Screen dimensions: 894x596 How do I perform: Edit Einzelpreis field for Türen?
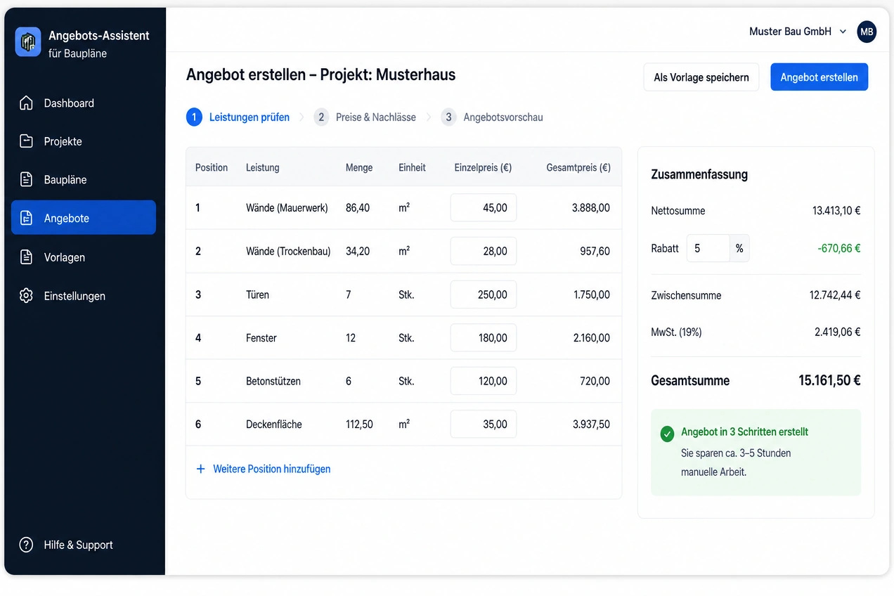point(484,294)
